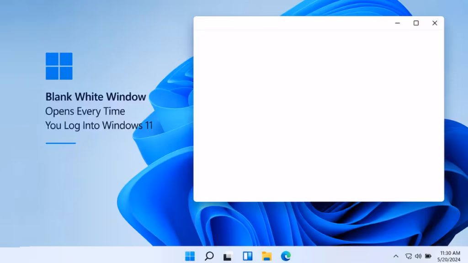This screenshot has height=263, width=468.
Task: Minimize the blank white window
Action: coord(397,23)
